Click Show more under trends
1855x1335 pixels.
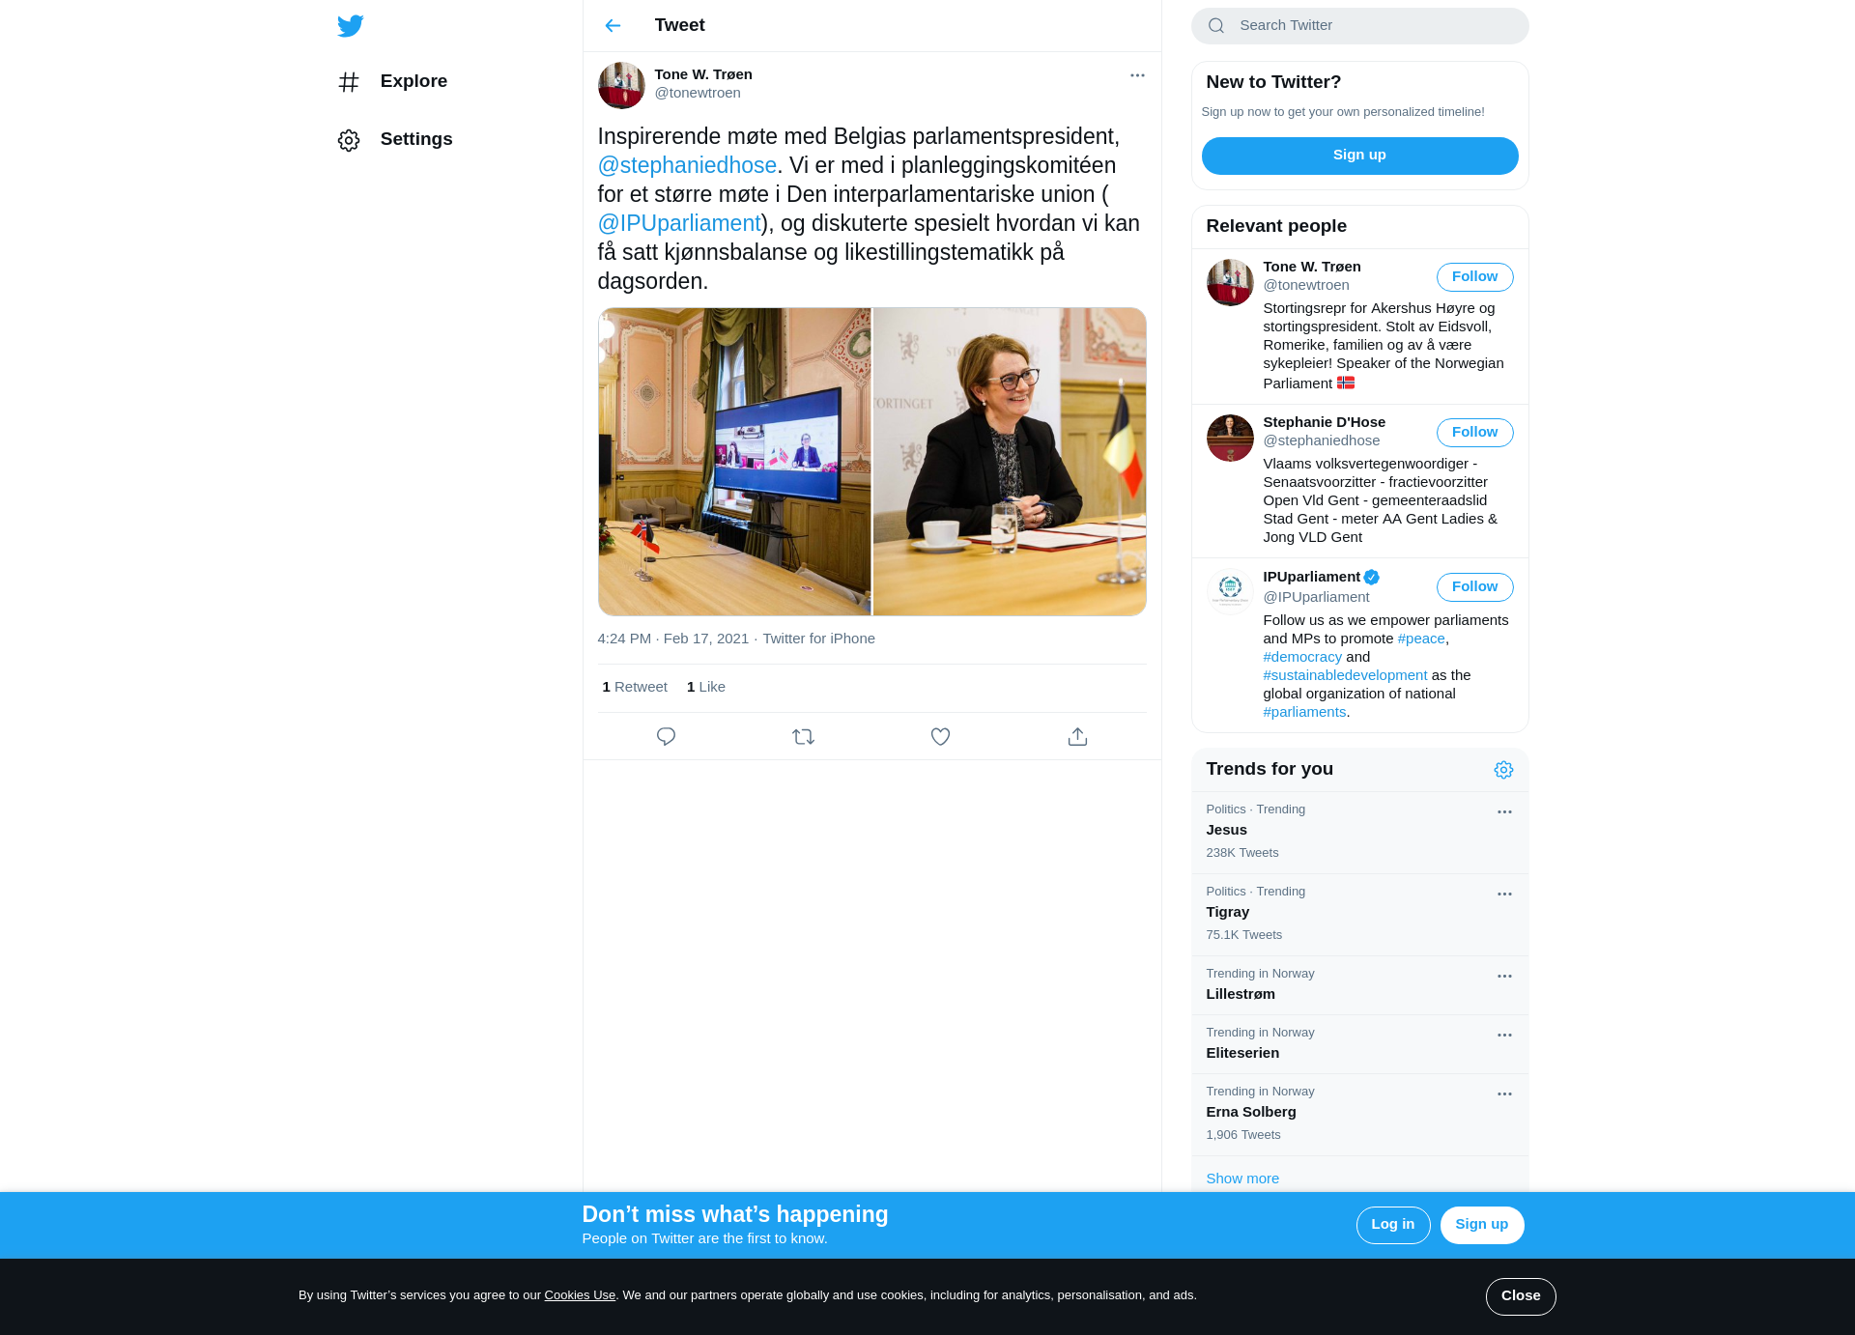pos(1241,1179)
